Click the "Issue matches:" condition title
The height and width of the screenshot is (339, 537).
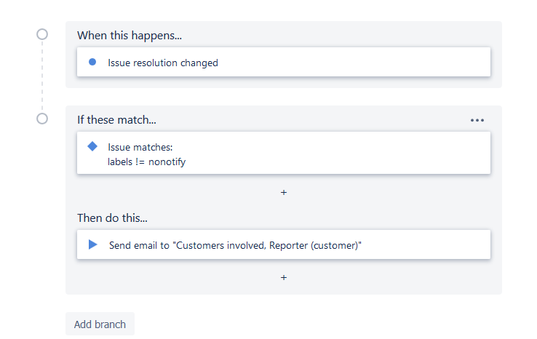pyautogui.click(x=140, y=148)
